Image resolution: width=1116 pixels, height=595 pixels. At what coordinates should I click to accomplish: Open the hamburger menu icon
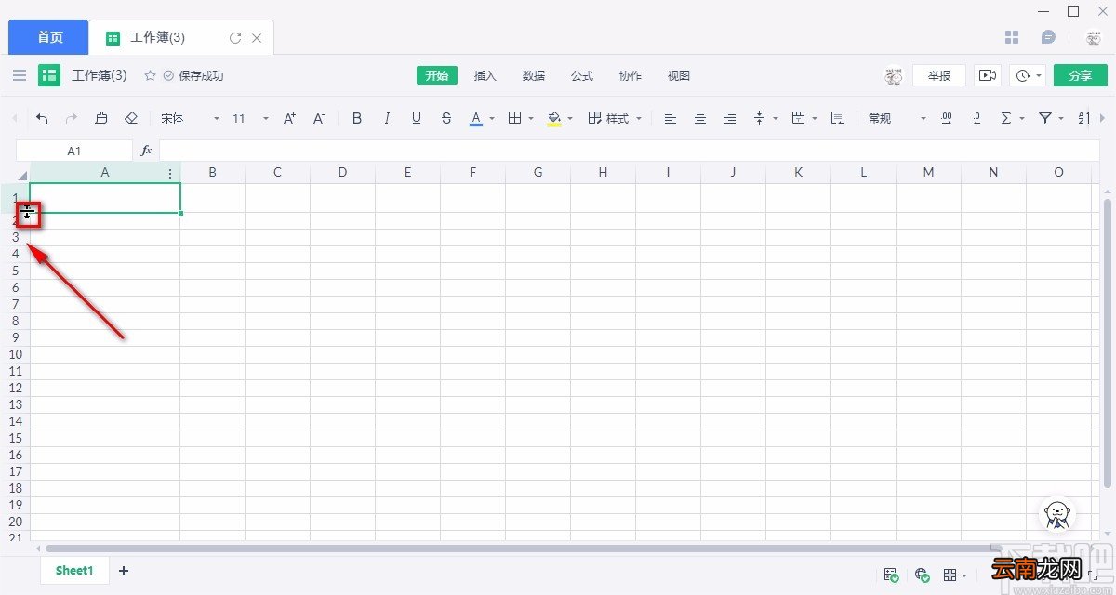click(x=19, y=75)
